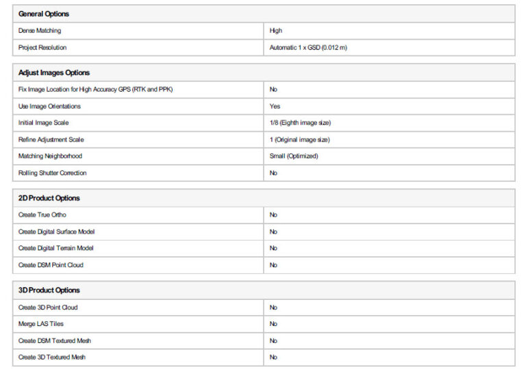Screen dimensions: 526x369
Task: Click the Small (Optimized) neighborhood value
Action: click(x=295, y=156)
